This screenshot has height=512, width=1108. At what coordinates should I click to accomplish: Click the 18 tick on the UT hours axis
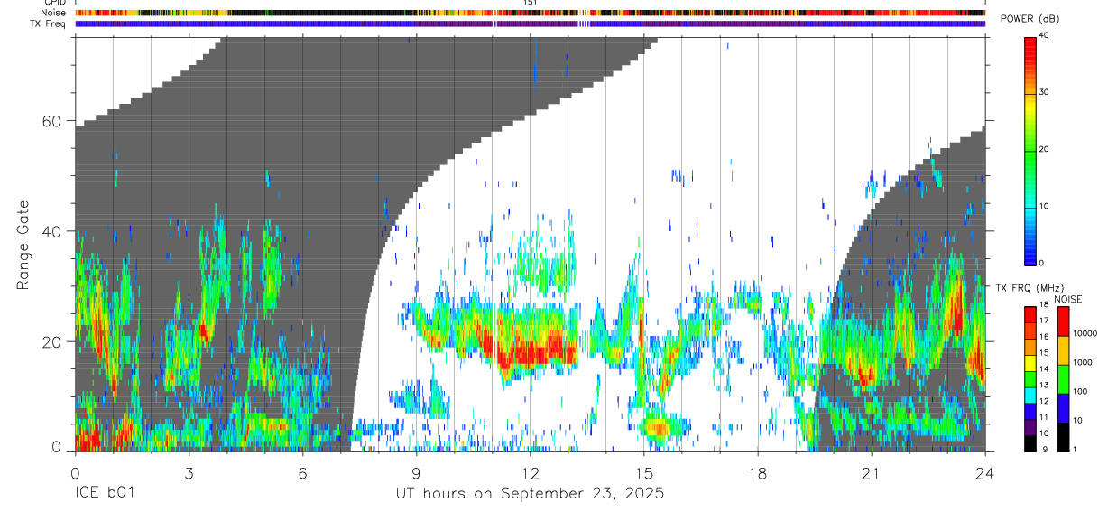click(757, 472)
